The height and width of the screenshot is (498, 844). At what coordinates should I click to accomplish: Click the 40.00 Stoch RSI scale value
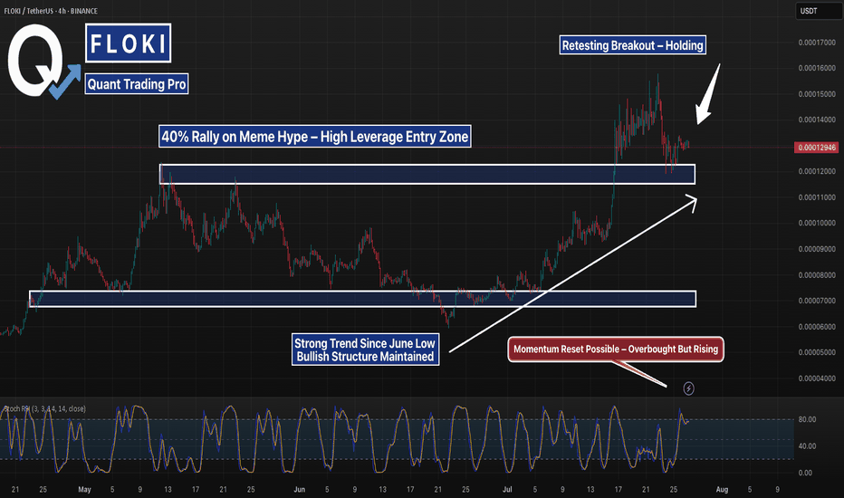(x=807, y=445)
